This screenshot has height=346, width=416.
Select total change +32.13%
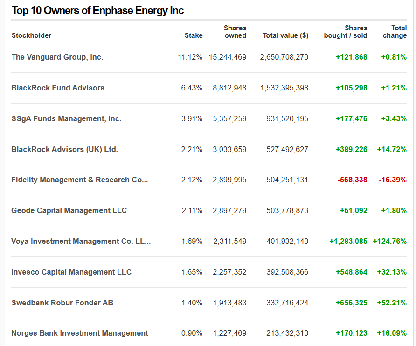pyautogui.click(x=392, y=272)
